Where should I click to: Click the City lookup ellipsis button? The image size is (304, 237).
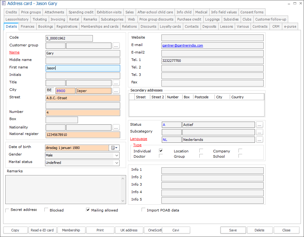tap(116, 91)
